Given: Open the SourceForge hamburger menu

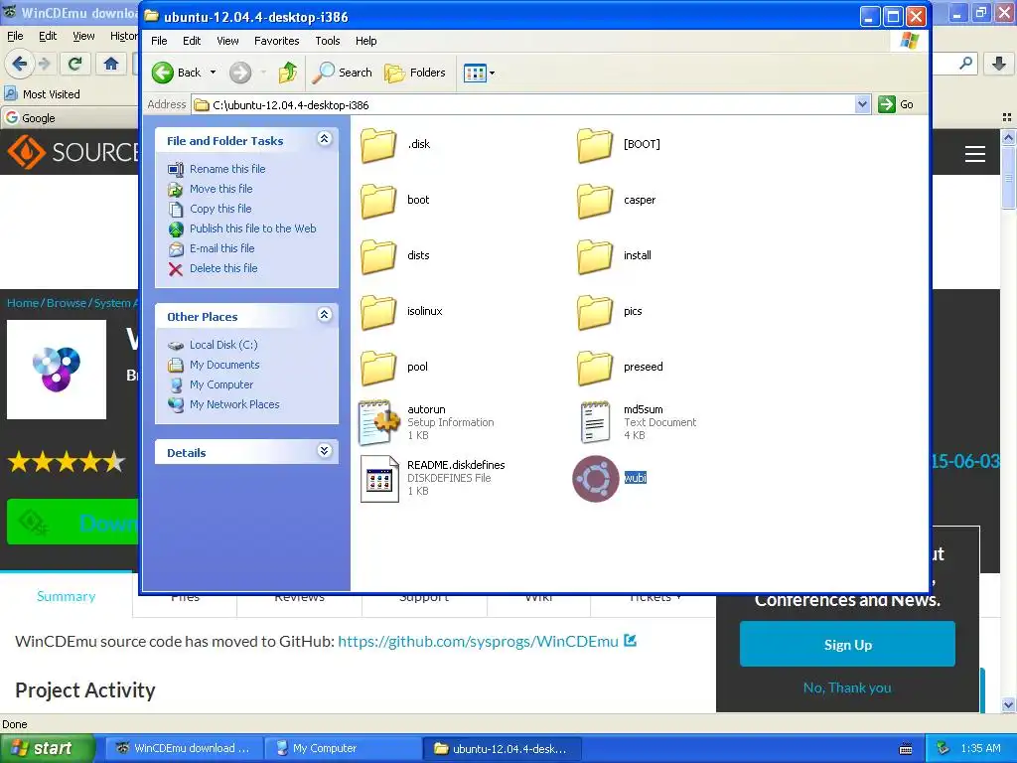Looking at the screenshot, I should click(x=975, y=154).
